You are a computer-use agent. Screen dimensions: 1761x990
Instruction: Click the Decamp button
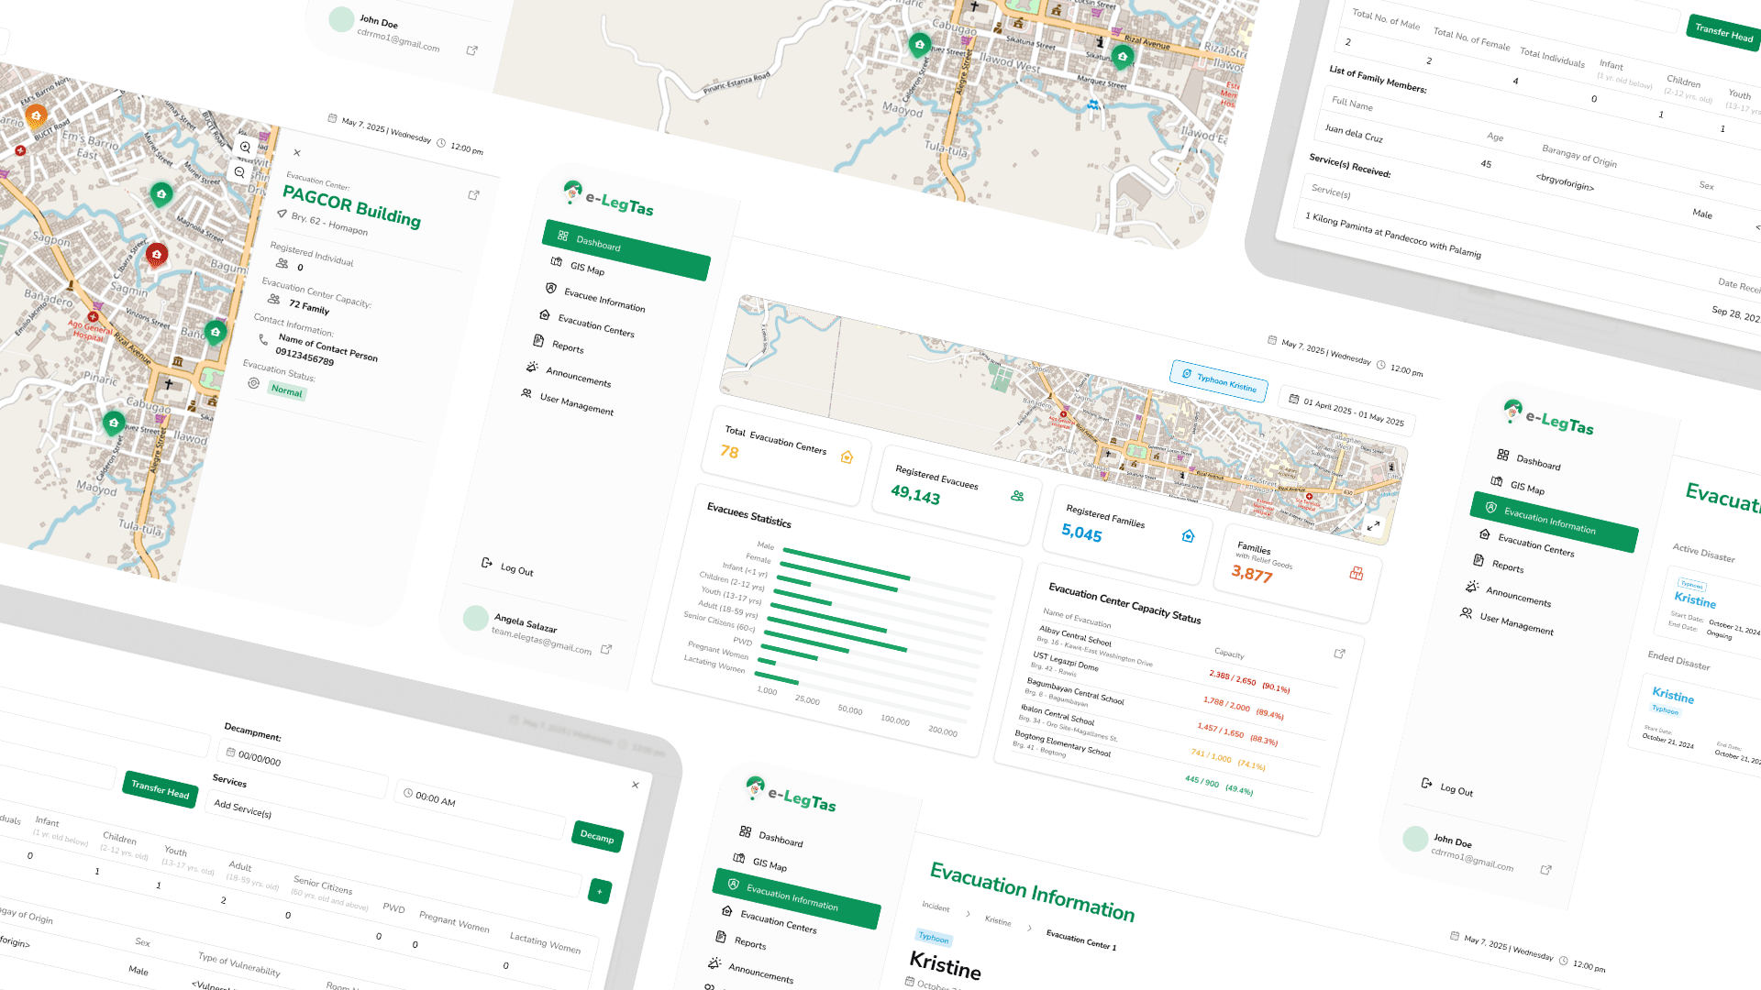[597, 836]
